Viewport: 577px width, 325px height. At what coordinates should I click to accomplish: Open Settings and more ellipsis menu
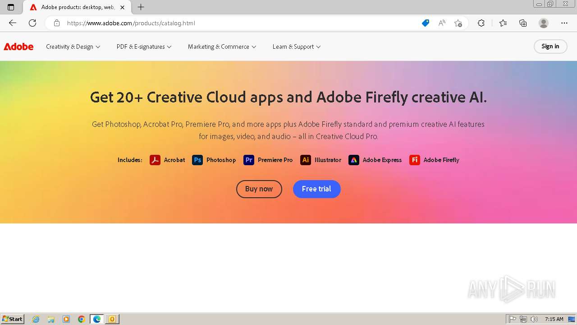564,23
